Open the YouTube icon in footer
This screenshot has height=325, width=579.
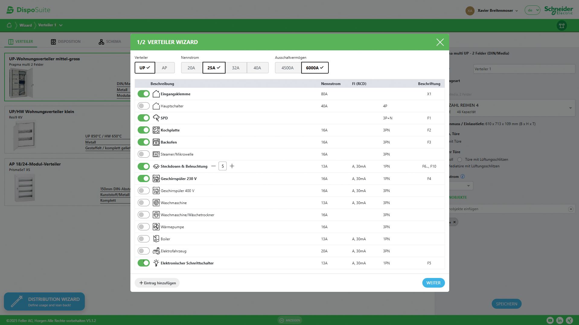550,320
